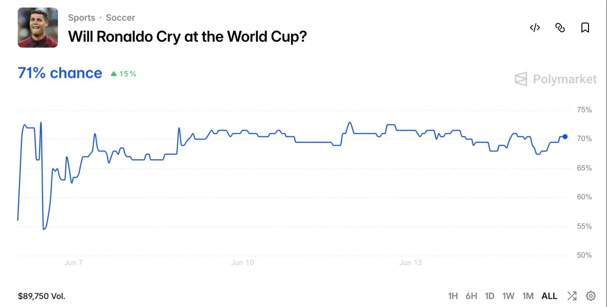The image size is (607, 307).
Task: Click the Polymarket logo watermark
Action: point(556,79)
